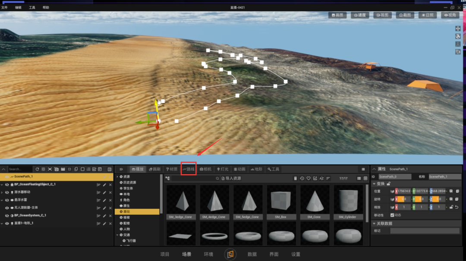This screenshot has width=466, height=261.
Task: Toggle the eye icon for 潜水器移动
Action: click(7, 192)
